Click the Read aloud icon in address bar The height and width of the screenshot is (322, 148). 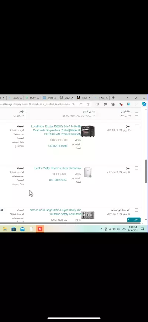point(81,104)
